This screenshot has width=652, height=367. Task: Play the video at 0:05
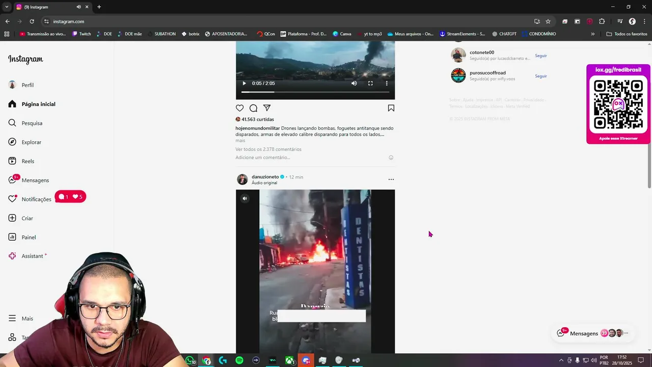pos(244,83)
